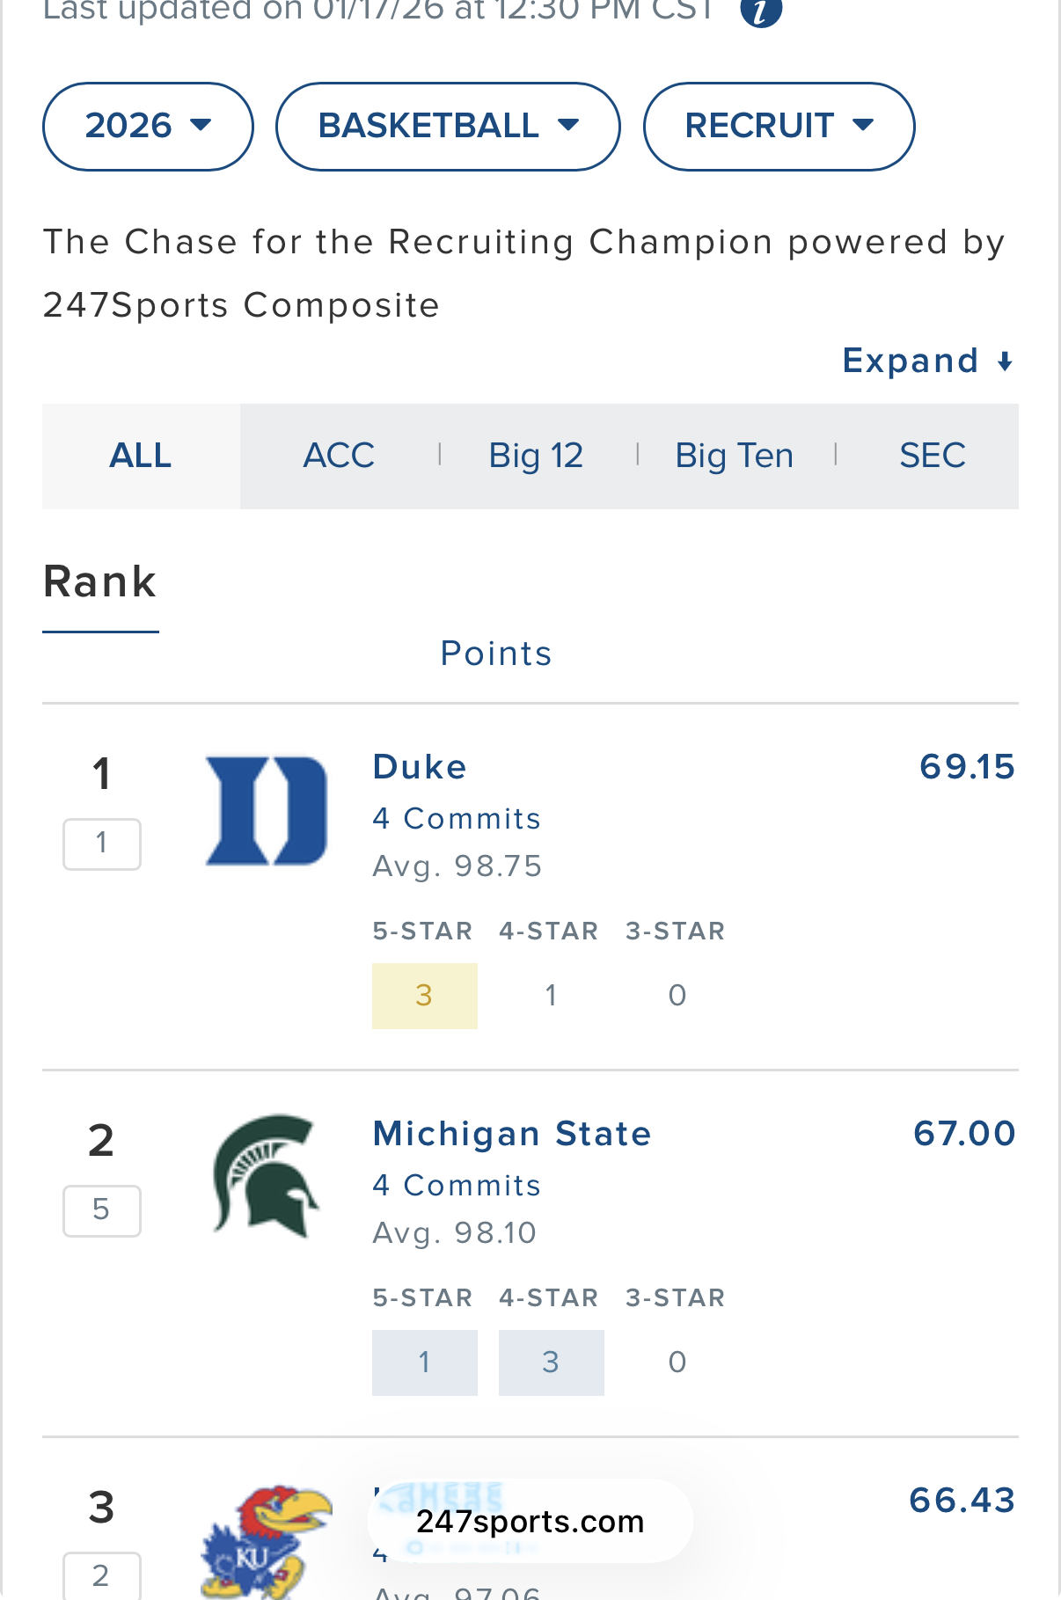
Task: Switch to the ACC tab
Action: tap(339, 457)
